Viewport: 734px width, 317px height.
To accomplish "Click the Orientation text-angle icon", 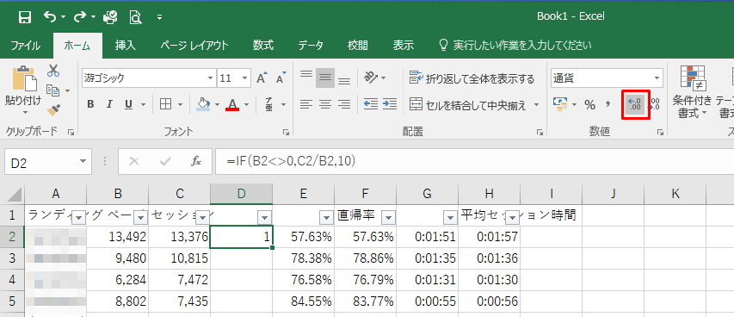I will [x=371, y=78].
